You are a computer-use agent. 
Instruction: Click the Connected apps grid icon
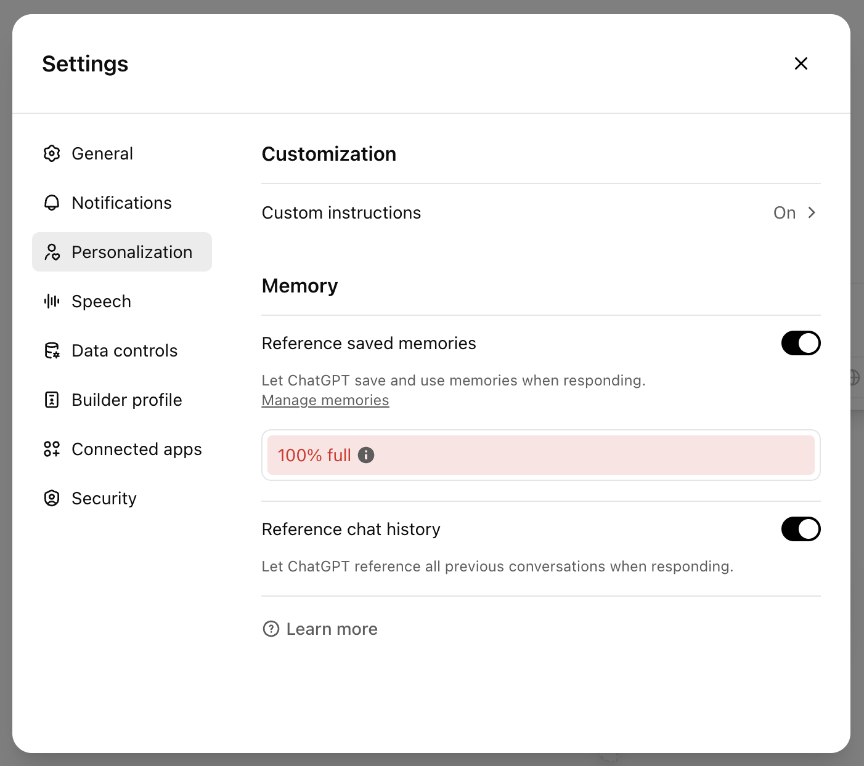[52, 449]
